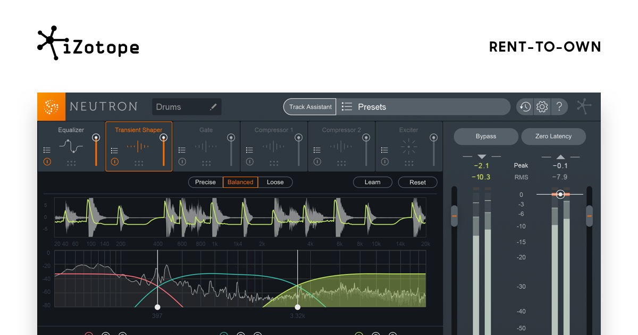Click the Learn button

click(x=372, y=182)
